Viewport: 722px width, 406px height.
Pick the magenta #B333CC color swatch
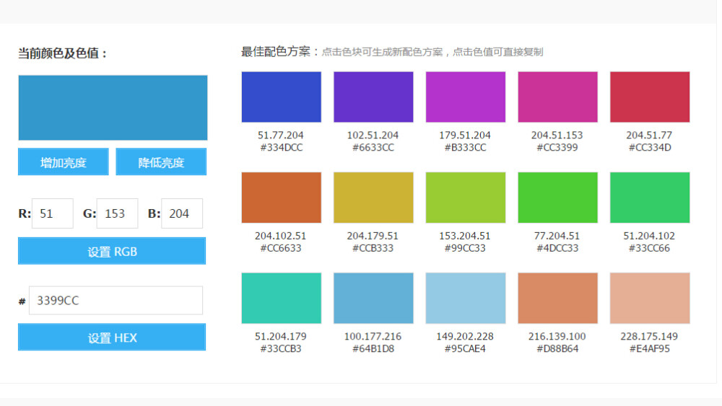coord(465,97)
